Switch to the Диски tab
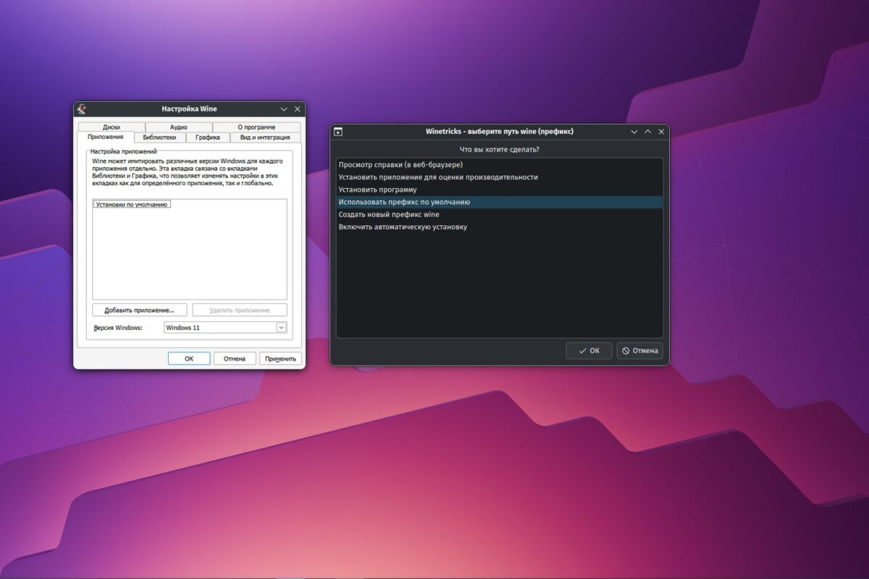 click(x=111, y=127)
